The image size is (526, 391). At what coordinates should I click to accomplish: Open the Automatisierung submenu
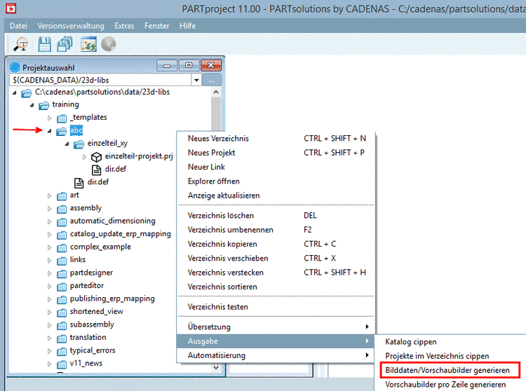tap(276, 355)
